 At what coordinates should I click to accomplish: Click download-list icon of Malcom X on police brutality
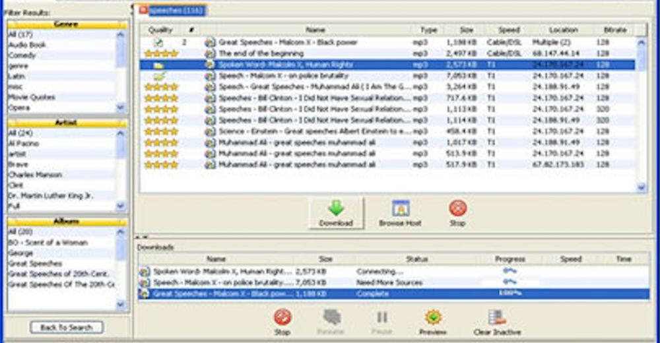click(x=145, y=282)
